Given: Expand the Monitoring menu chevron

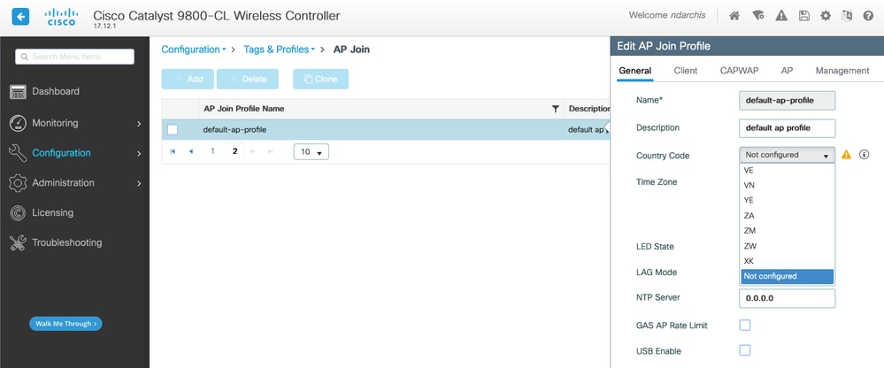Looking at the screenshot, I should (139, 124).
